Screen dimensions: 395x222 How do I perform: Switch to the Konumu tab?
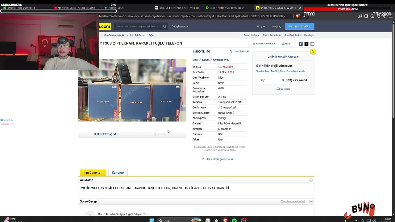pos(118,173)
